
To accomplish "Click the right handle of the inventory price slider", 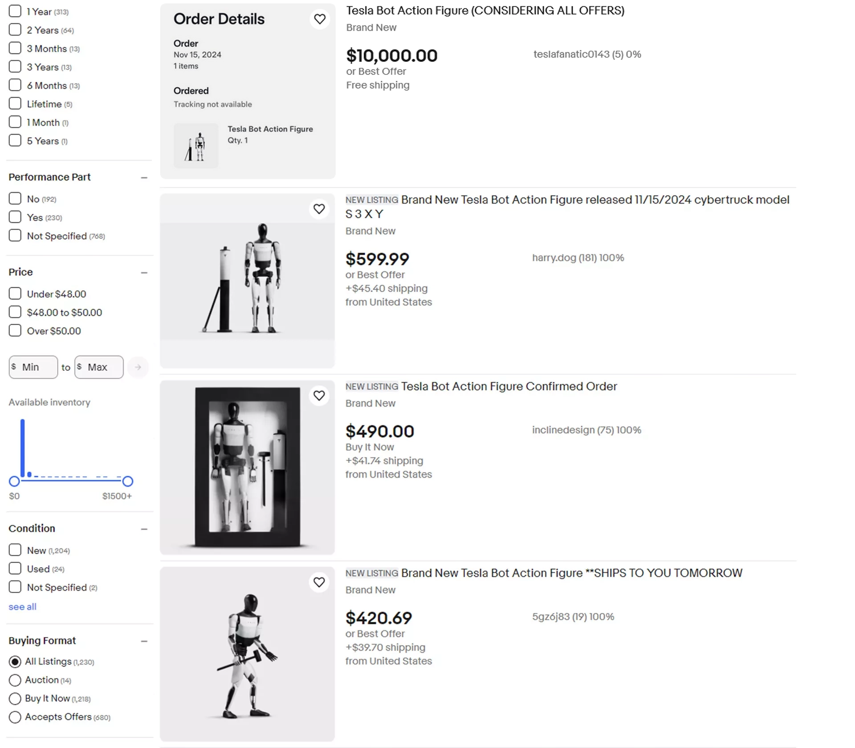I will point(128,481).
